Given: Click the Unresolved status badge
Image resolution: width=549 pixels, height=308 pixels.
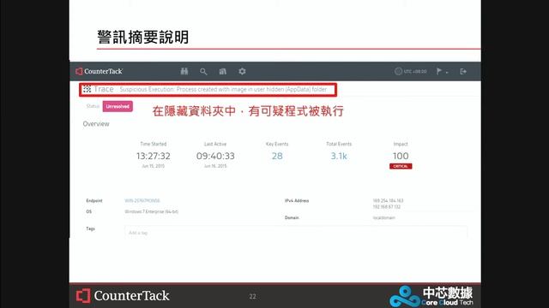Looking at the screenshot, I should [118, 106].
